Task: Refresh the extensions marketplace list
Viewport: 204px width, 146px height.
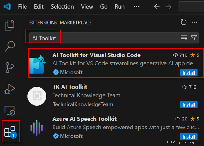Action: (x=184, y=22)
